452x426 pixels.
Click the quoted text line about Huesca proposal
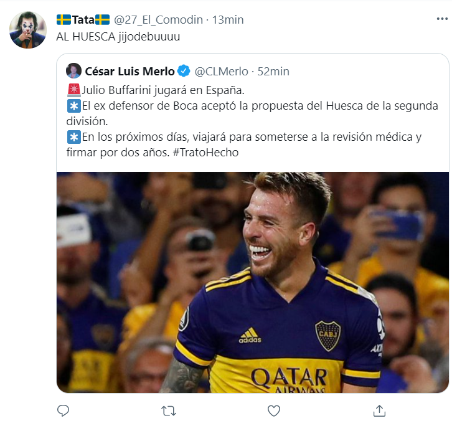(x=260, y=105)
